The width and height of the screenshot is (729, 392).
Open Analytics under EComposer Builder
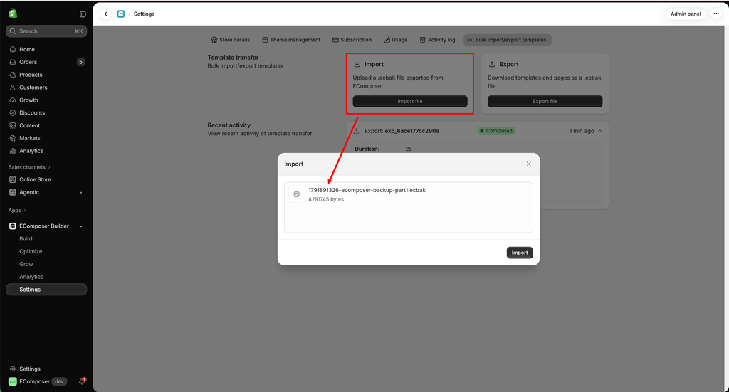[31, 277]
